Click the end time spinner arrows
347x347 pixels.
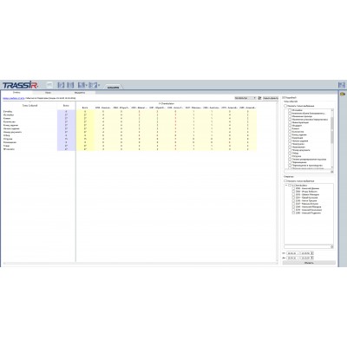click(x=312, y=258)
